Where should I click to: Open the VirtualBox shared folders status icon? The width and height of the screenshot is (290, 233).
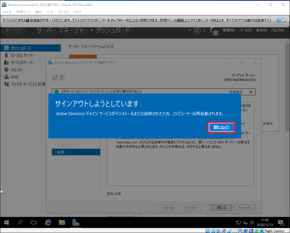point(235,231)
